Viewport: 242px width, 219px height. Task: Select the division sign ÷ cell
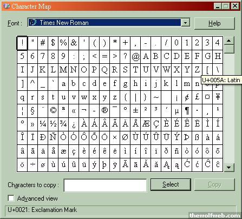click(x=32, y=165)
